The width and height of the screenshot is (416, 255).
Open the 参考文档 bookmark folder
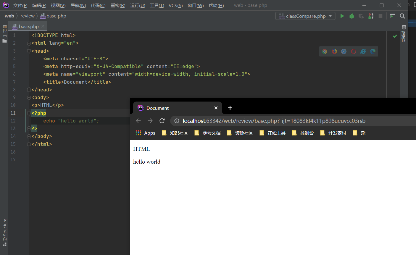coord(208,133)
